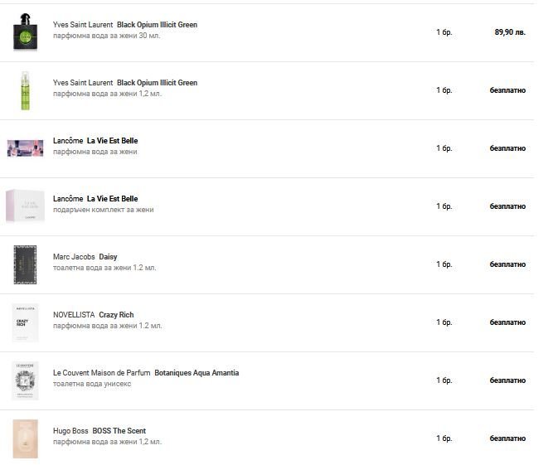Viewport: 553px width, 465px height.
Task: Click the 89,90 лв. price
Action: (509, 32)
